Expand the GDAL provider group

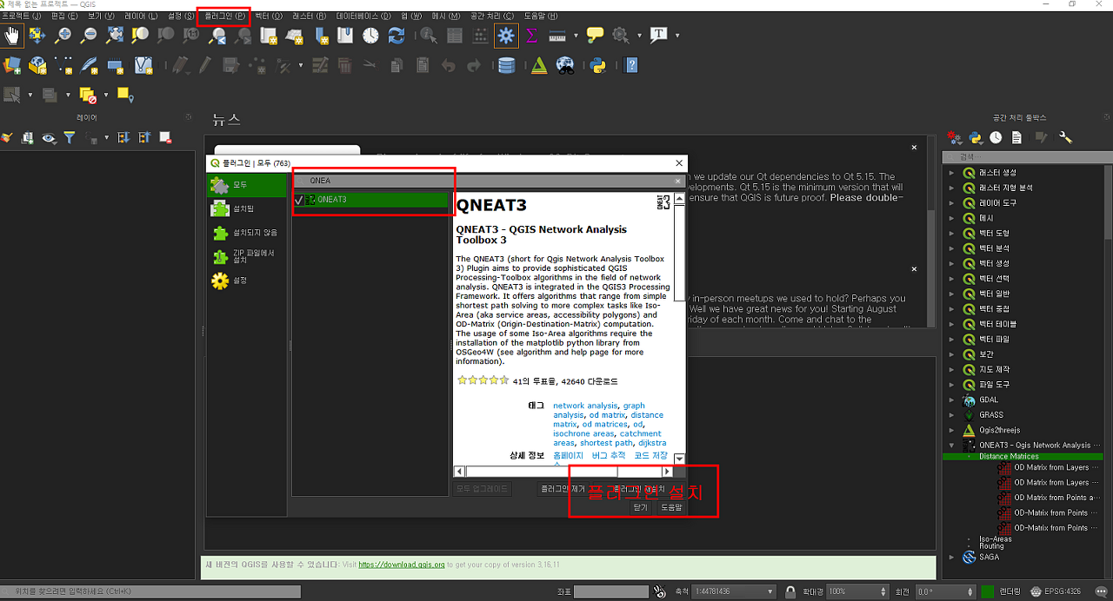[951, 400]
